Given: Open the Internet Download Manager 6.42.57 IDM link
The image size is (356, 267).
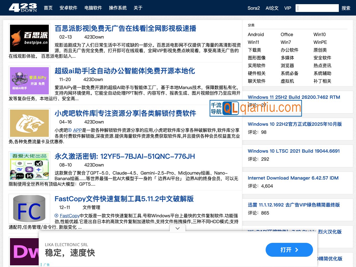Looking at the screenshot, I should pyautogui.click(x=293, y=178).
